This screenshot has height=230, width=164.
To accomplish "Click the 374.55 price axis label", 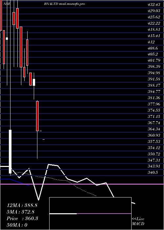I will [154, 110].
